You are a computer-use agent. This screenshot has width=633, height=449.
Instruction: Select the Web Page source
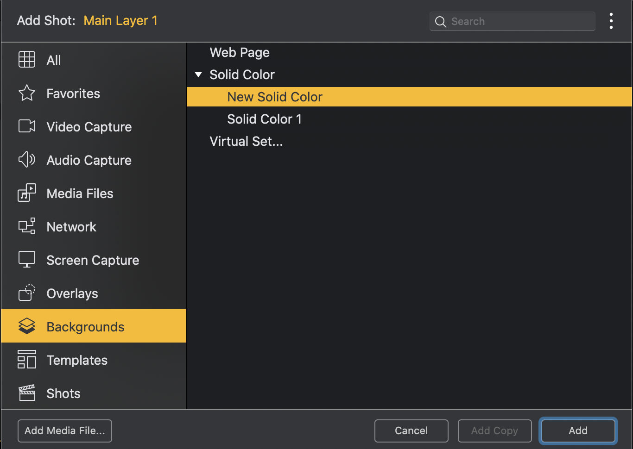(x=240, y=52)
